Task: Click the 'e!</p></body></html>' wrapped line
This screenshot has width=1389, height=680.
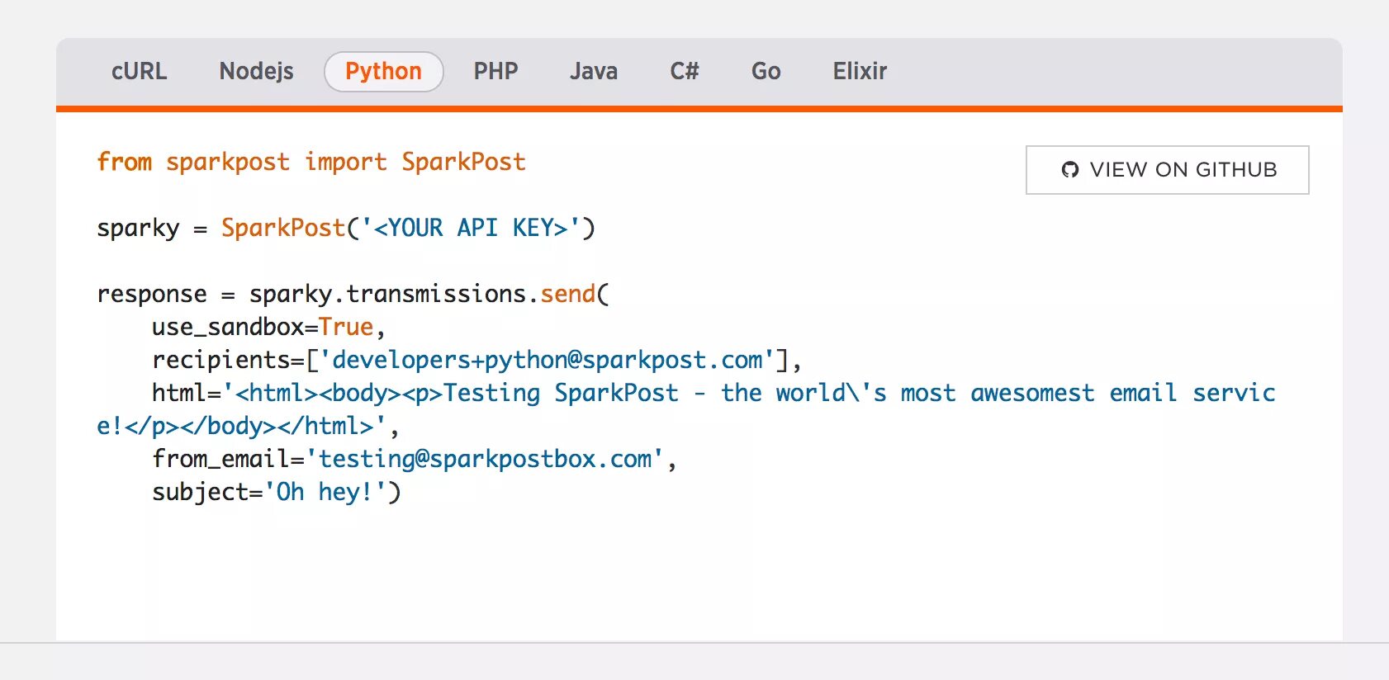Action: (248, 426)
